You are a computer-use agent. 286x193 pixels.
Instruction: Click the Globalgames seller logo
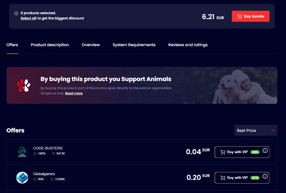(x=22, y=178)
